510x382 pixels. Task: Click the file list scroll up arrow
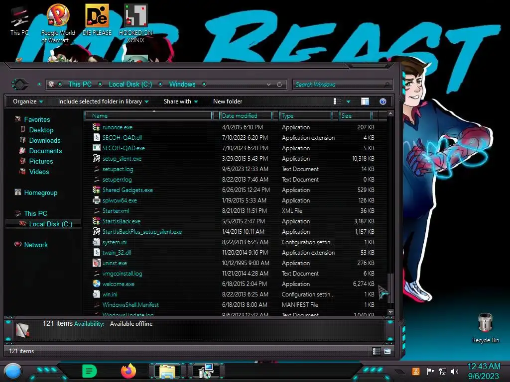[390, 113]
